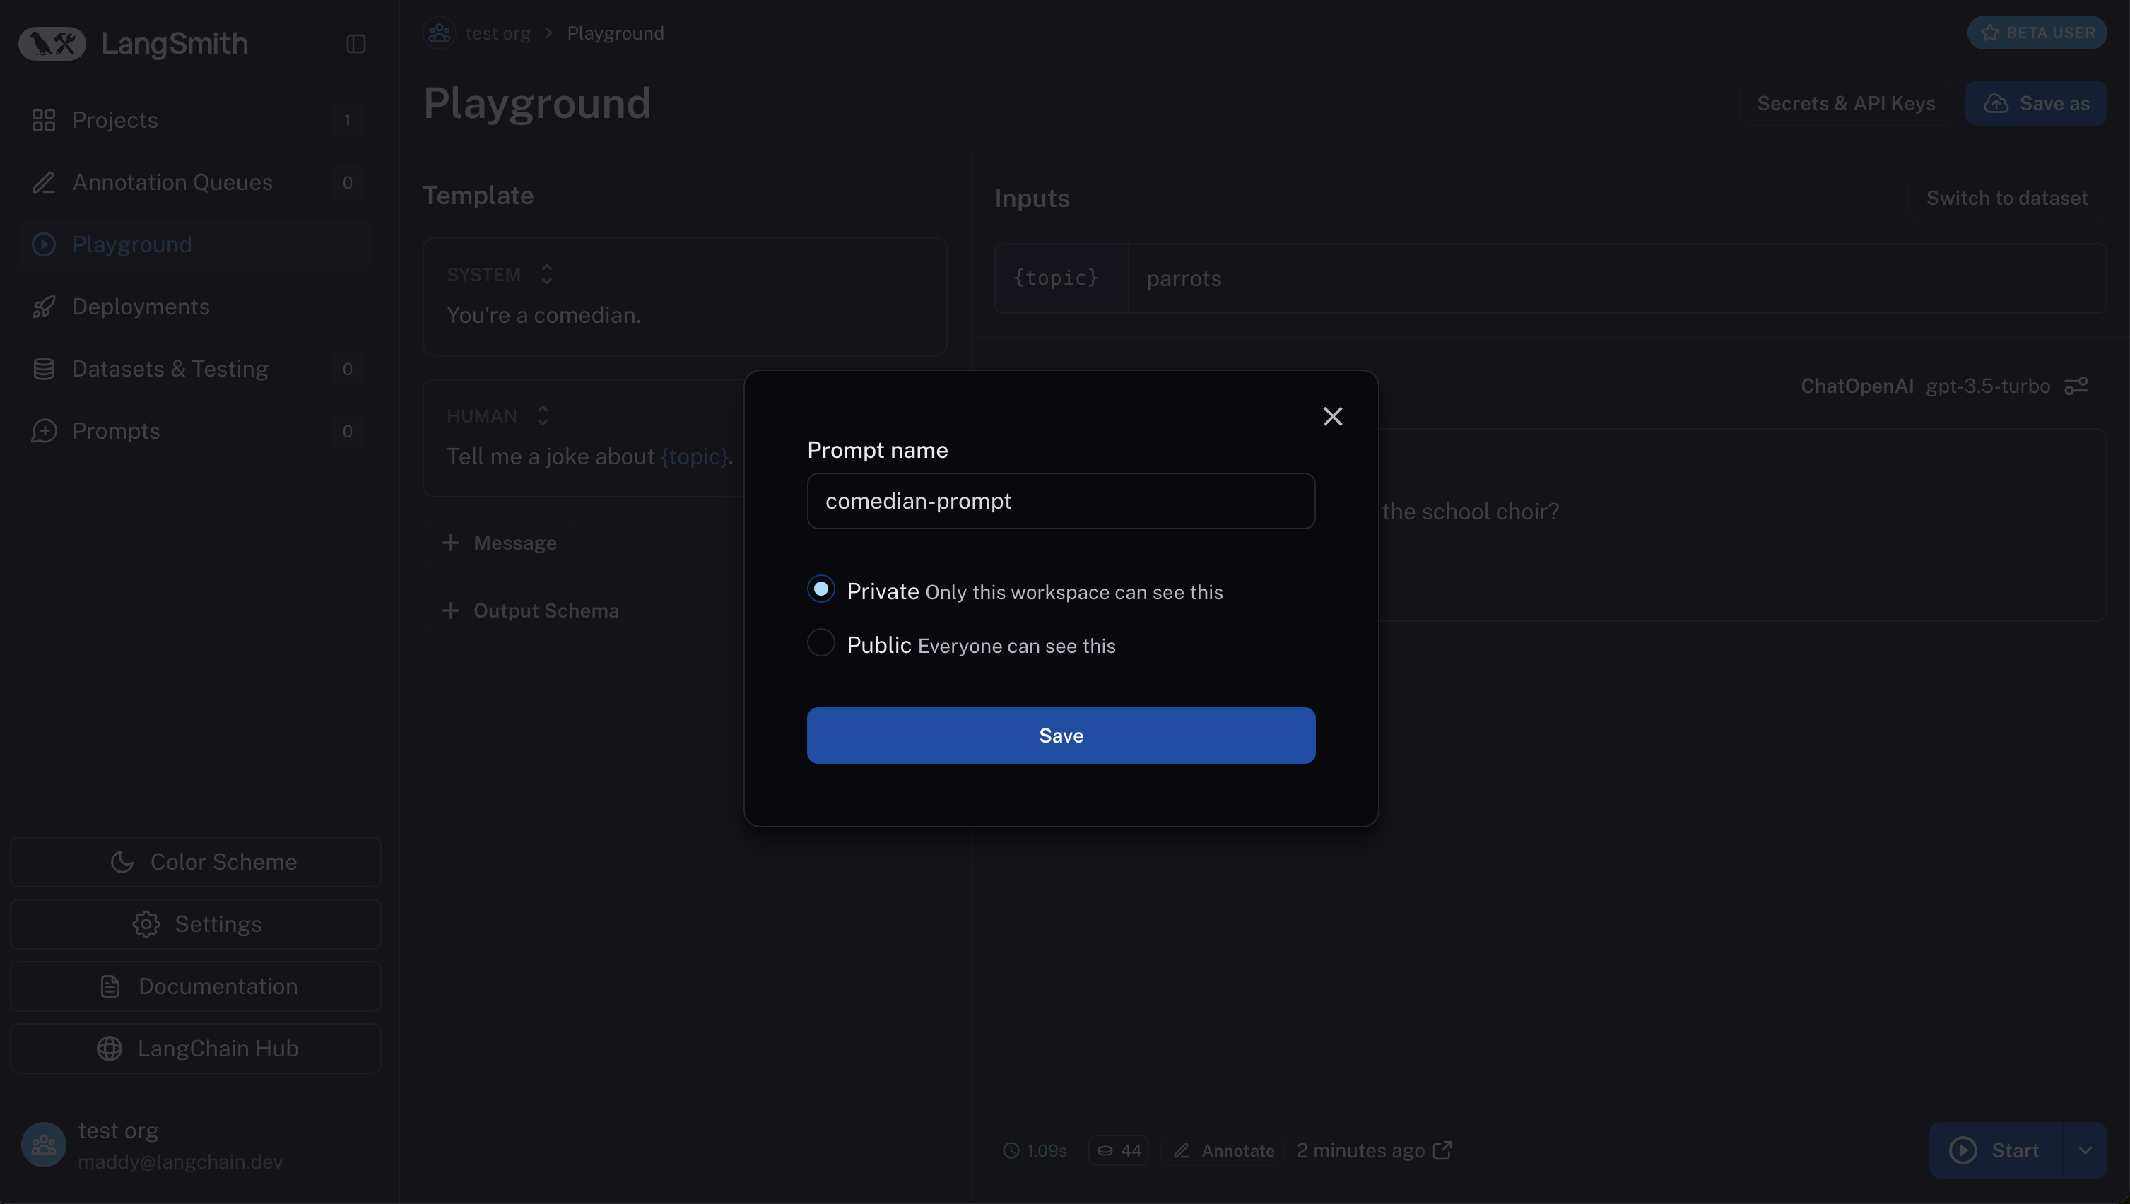Click the Prompt name input field
Image resolution: width=2130 pixels, height=1204 pixels.
point(1060,501)
